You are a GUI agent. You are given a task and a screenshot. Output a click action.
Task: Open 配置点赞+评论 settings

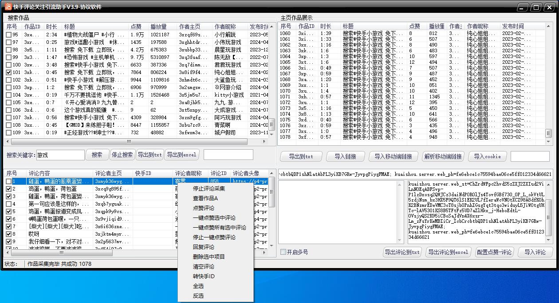[494, 252]
